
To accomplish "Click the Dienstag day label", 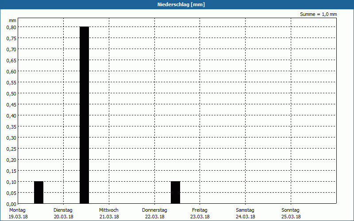I will pos(63,210).
